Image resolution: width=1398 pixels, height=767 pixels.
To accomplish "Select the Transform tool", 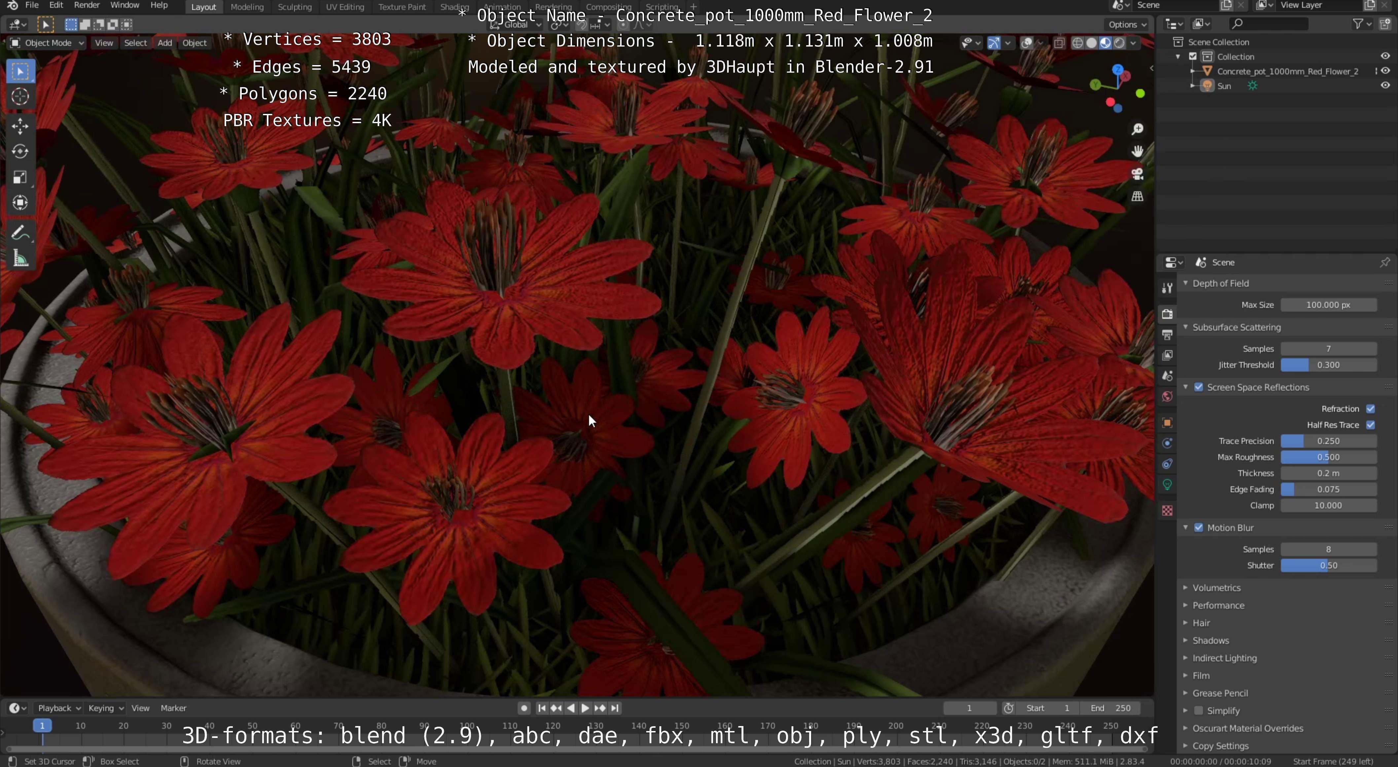I will tap(20, 202).
